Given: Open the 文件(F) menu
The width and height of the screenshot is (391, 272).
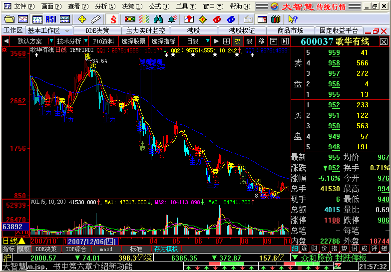Looking at the screenshot, I should pos(24,6).
